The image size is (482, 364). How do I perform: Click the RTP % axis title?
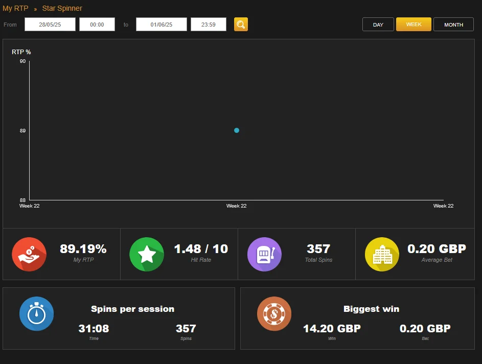click(21, 52)
